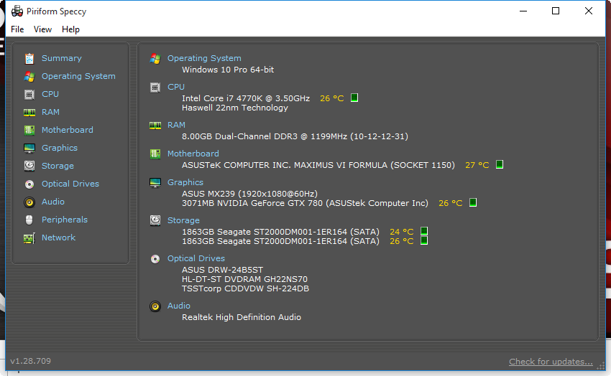Screen dimensions: 611x376
Task: Open the View menu
Action: (x=42, y=29)
